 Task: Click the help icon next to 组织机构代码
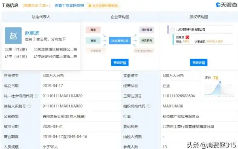[x=149, y=106]
